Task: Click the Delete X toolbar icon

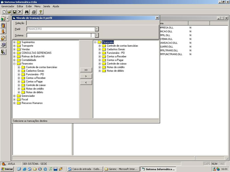Action: [x=20, y=12]
